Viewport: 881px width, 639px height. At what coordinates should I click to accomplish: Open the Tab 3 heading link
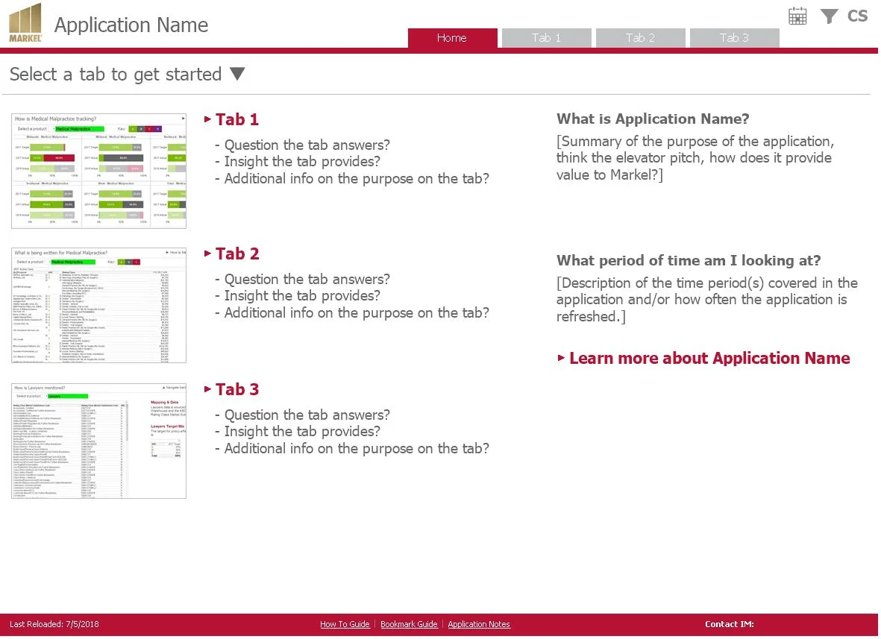[x=237, y=389]
